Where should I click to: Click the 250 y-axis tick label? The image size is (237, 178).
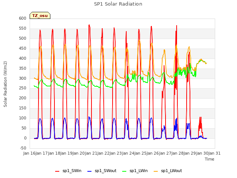(x=23, y=88)
